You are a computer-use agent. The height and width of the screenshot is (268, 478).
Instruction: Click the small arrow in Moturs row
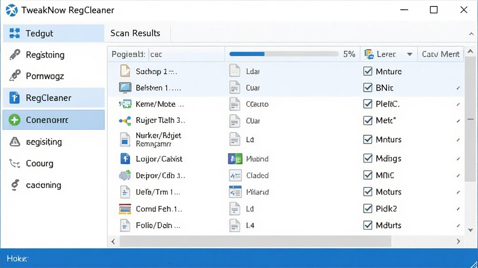click(458, 192)
